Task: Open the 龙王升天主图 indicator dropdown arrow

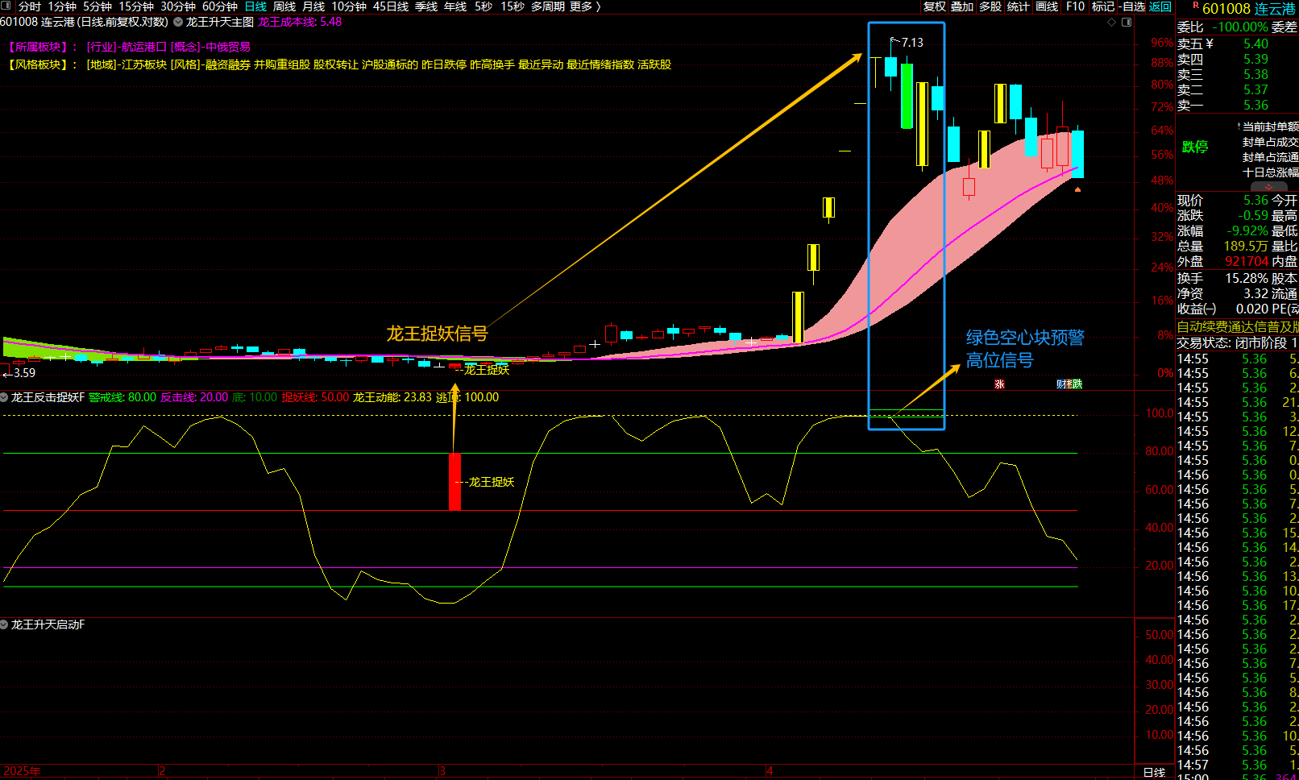Action: point(178,22)
